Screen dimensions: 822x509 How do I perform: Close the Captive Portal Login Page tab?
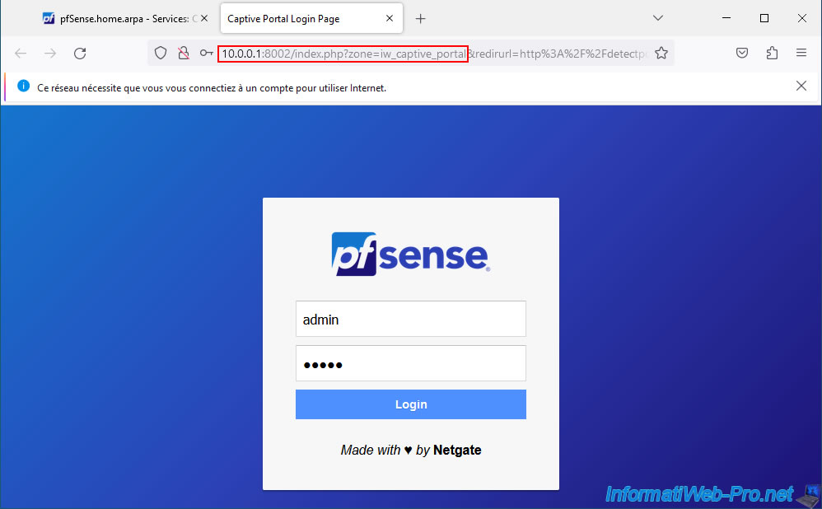tap(390, 18)
